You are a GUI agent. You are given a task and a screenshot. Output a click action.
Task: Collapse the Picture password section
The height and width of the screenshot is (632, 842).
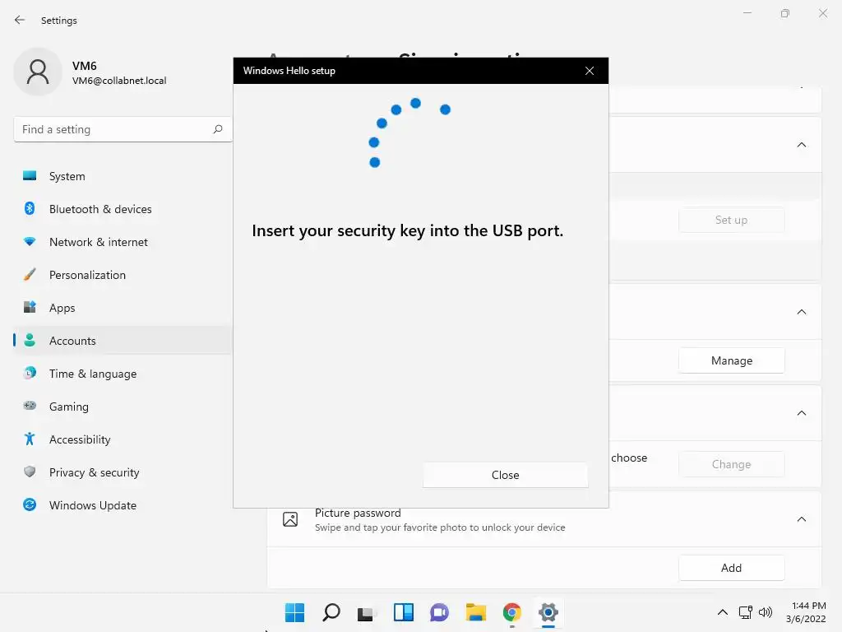(x=801, y=519)
